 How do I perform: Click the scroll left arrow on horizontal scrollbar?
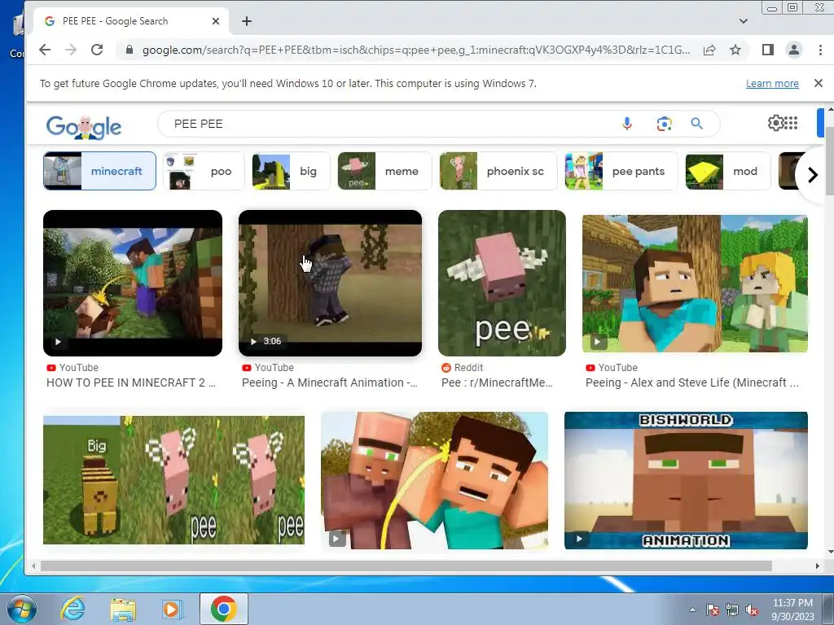tap(33, 566)
